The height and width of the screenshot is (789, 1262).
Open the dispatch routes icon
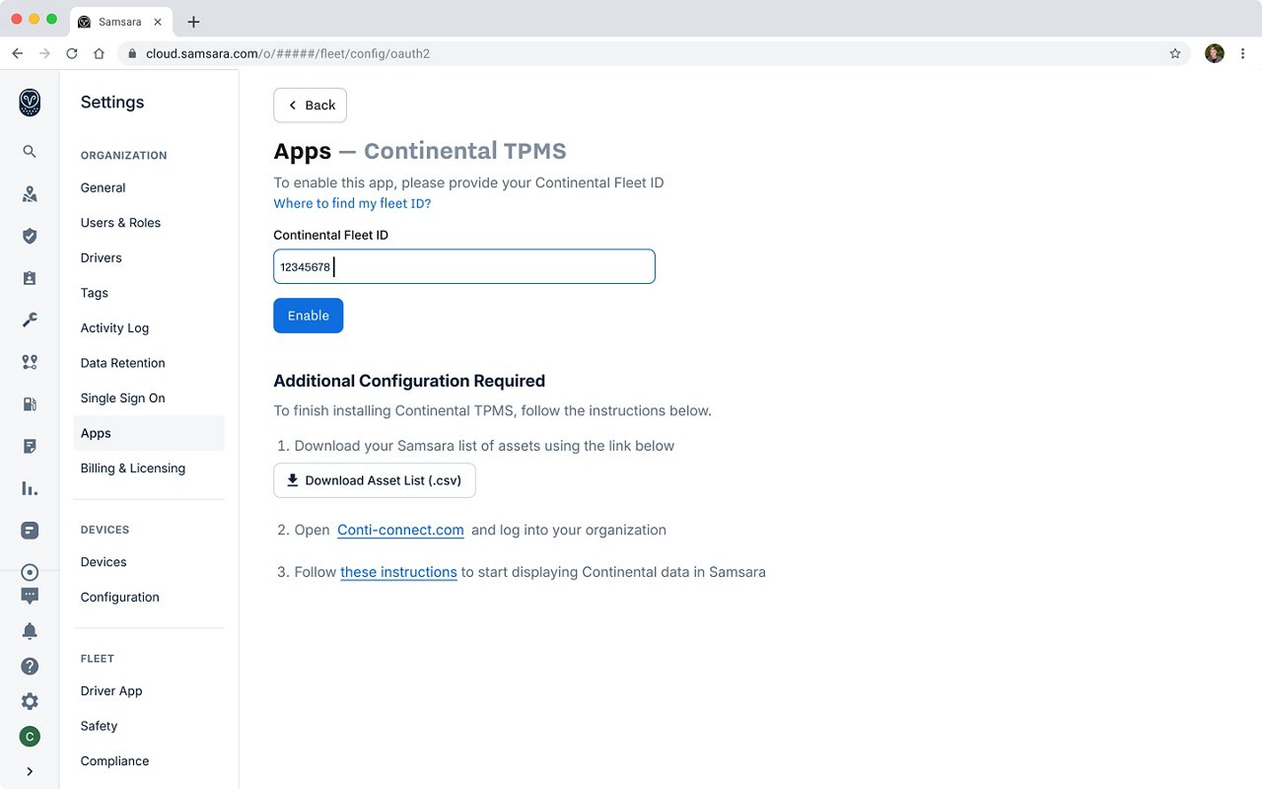pyautogui.click(x=30, y=362)
